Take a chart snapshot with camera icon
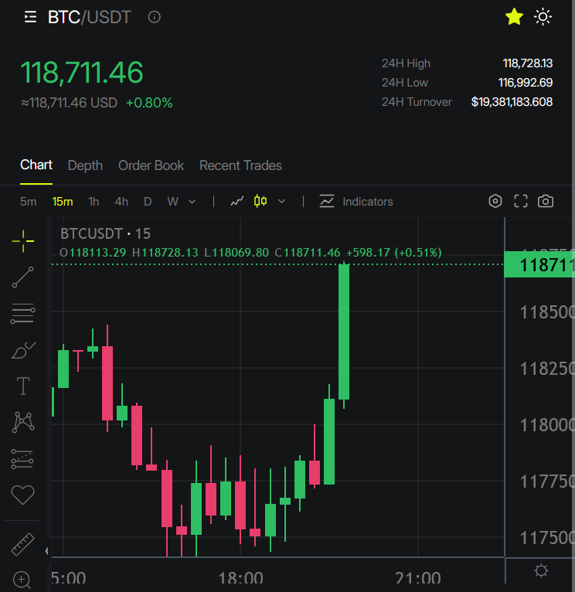The width and height of the screenshot is (575, 592). click(x=546, y=201)
